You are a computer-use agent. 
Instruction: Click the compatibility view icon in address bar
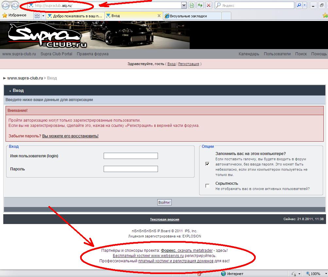(191, 6)
